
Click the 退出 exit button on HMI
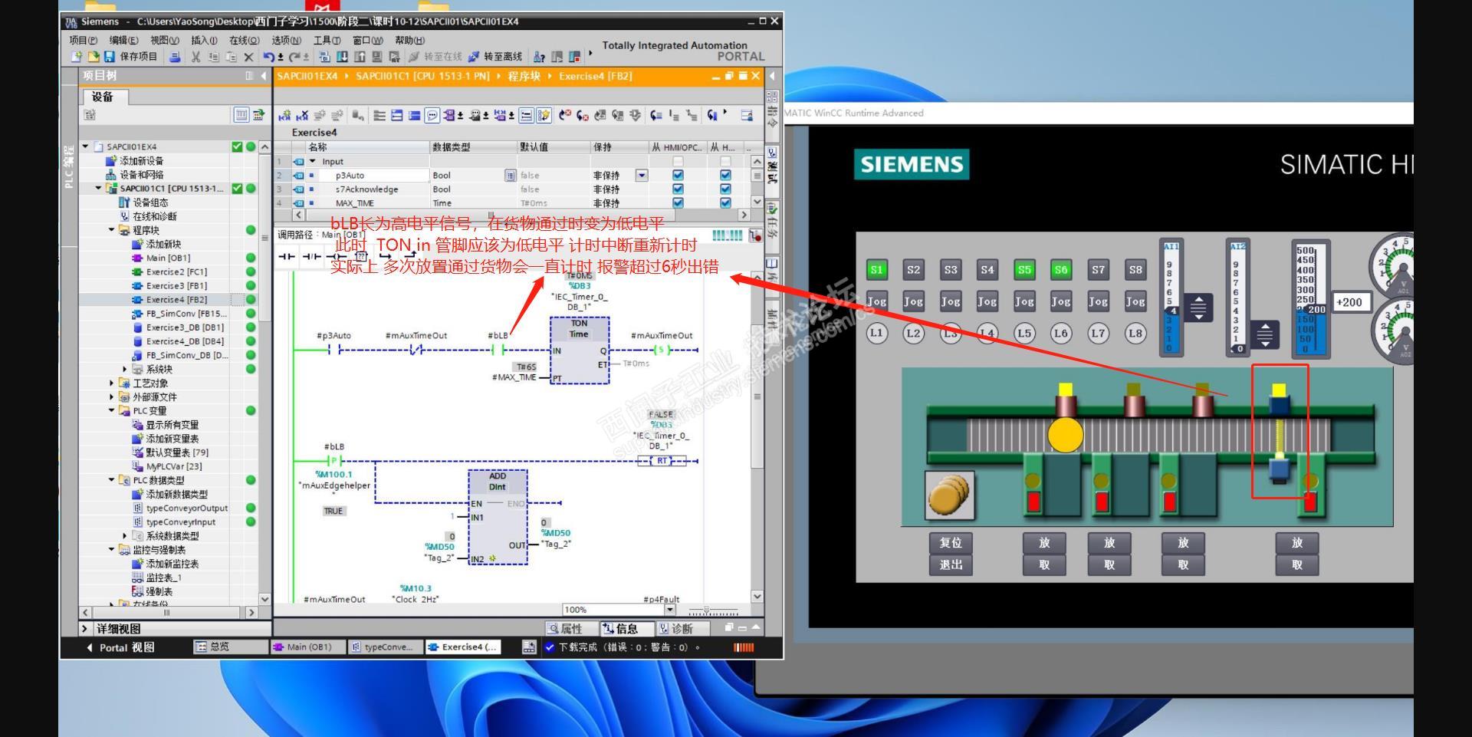tap(951, 565)
